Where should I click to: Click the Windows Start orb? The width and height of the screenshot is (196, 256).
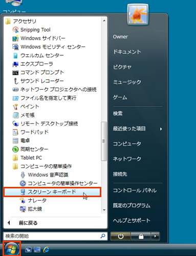pyautogui.click(x=12, y=249)
